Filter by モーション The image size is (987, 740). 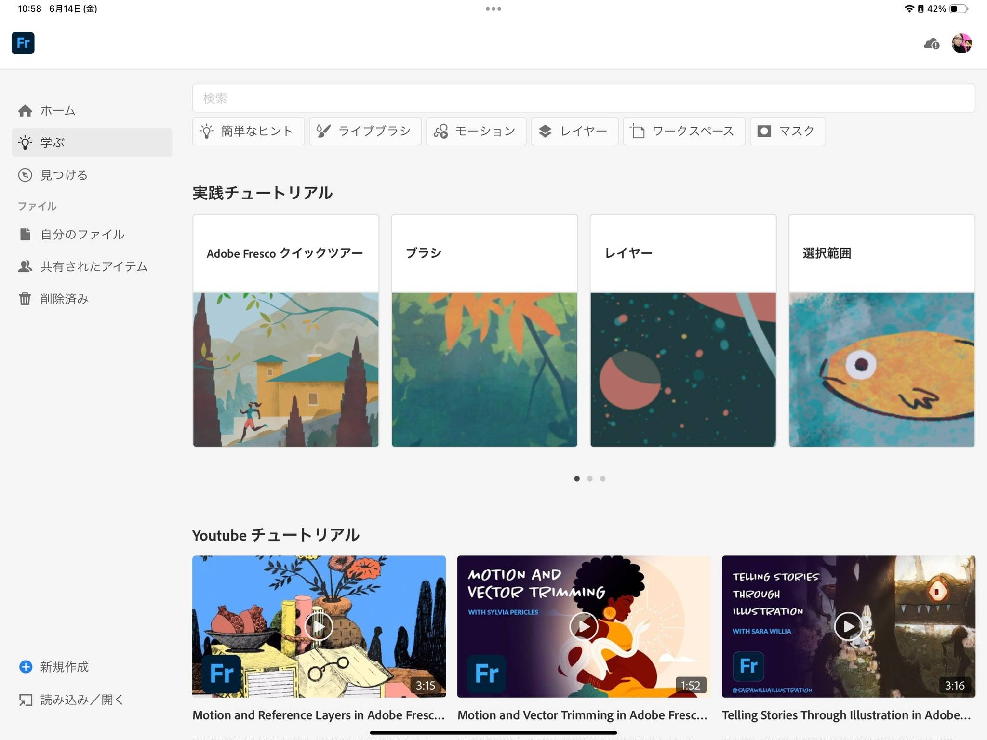point(476,131)
